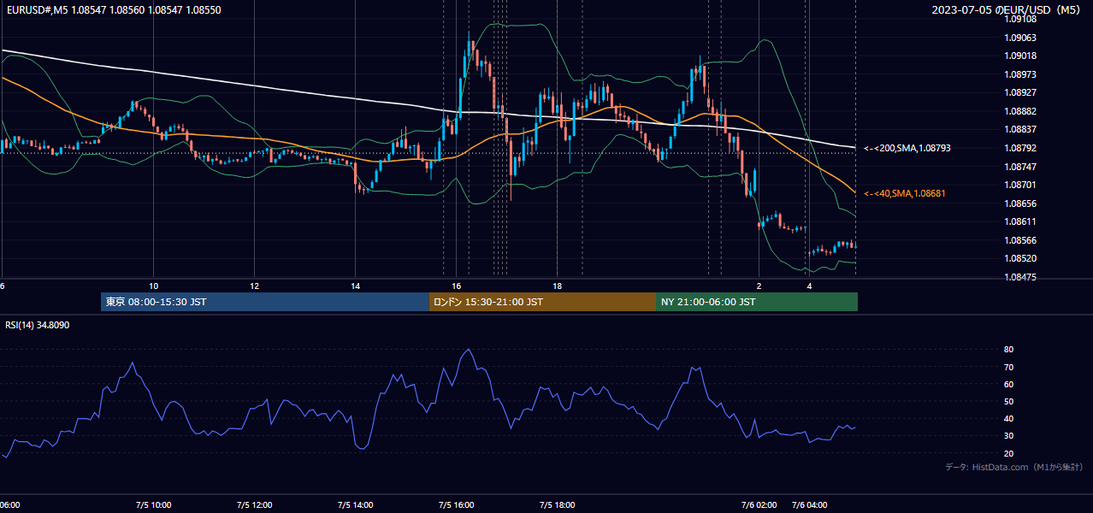The height and width of the screenshot is (513, 1093).
Task: Click RSI level 20 on the scale
Action: click(x=1008, y=453)
